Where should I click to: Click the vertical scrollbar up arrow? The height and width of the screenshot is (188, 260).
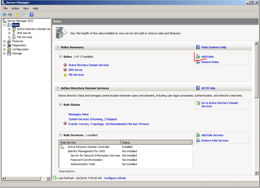click(256, 43)
